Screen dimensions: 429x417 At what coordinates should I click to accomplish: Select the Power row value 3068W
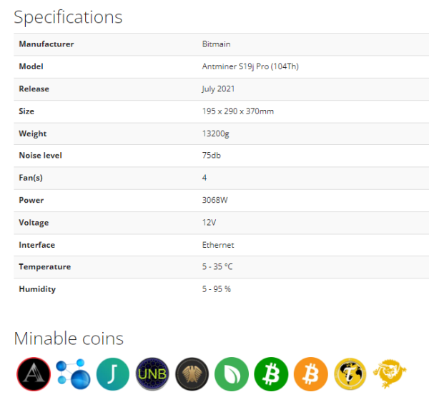pyautogui.click(x=214, y=200)
